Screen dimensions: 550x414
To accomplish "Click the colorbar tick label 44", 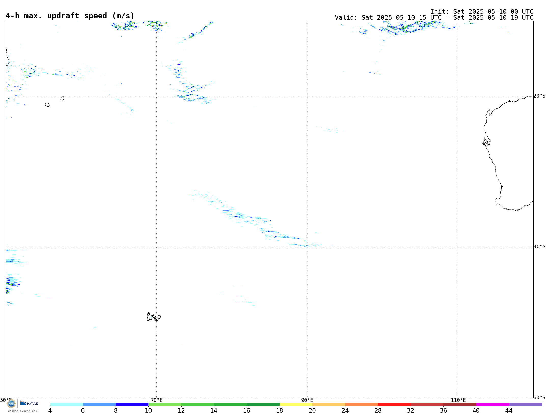I will click(x=509, y=410).
